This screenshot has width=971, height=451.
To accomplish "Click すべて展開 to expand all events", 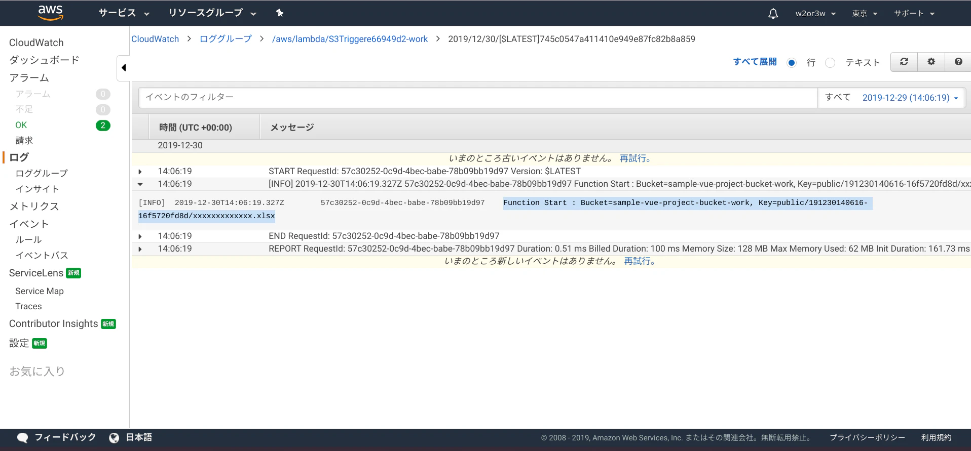I will click(x=755, y=62).
